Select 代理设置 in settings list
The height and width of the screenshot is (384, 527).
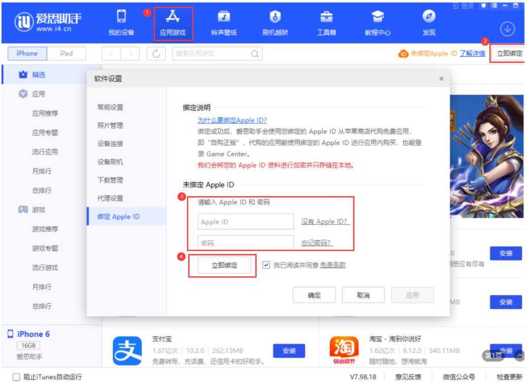tap(110, 198)
